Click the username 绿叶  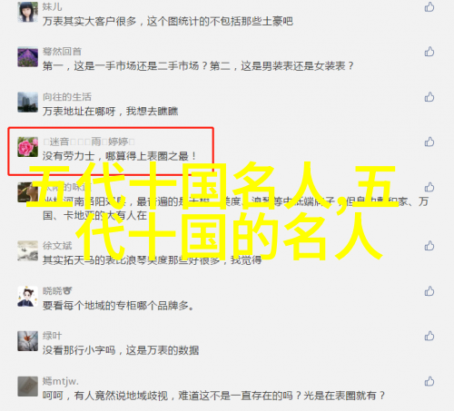point(52,336)
